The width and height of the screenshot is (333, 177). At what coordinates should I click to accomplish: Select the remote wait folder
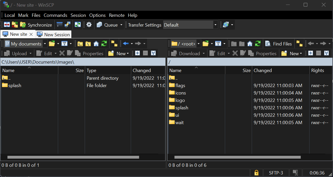click(x=176, y=123)
